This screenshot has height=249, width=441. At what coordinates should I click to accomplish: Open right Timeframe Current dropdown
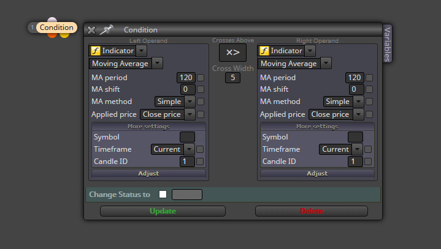pos(341,149)
